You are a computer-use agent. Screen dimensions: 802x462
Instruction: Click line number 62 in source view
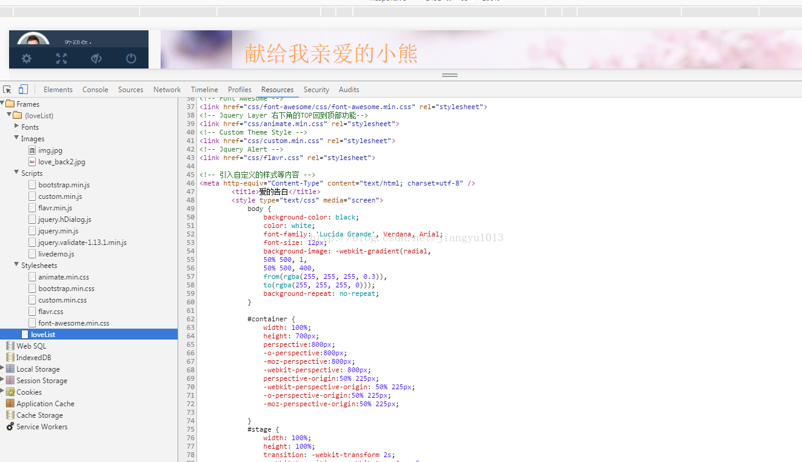191,319
